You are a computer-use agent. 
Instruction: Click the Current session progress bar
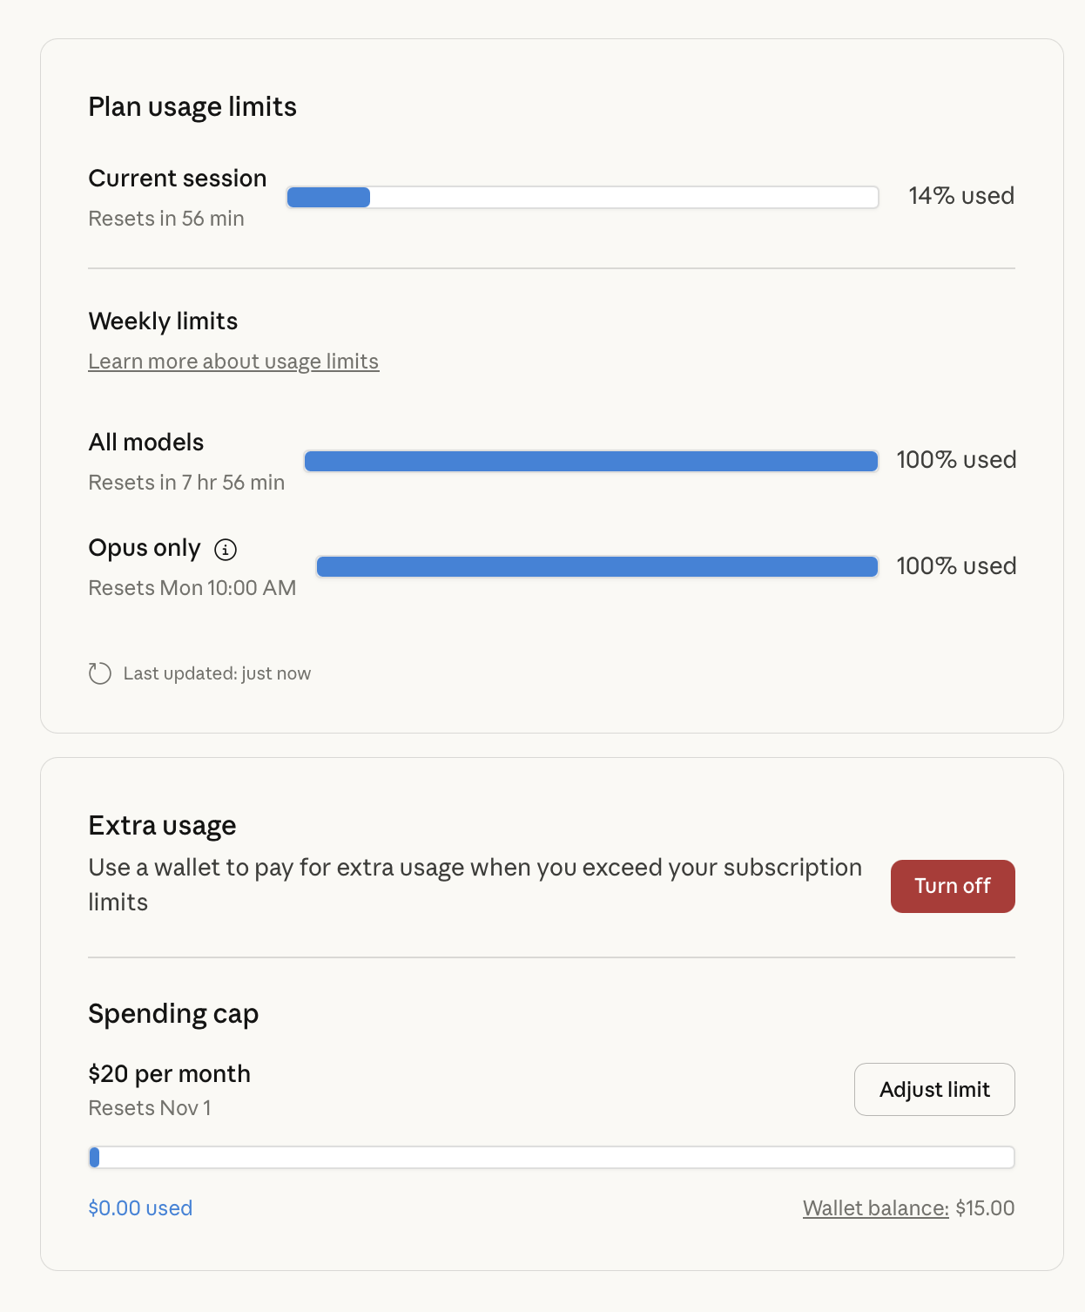[582, 197]
